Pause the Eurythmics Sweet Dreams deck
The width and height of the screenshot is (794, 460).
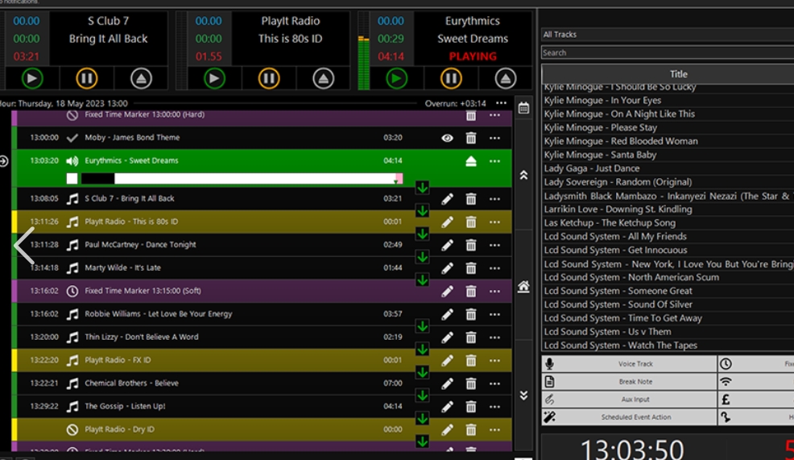(451, 78)
